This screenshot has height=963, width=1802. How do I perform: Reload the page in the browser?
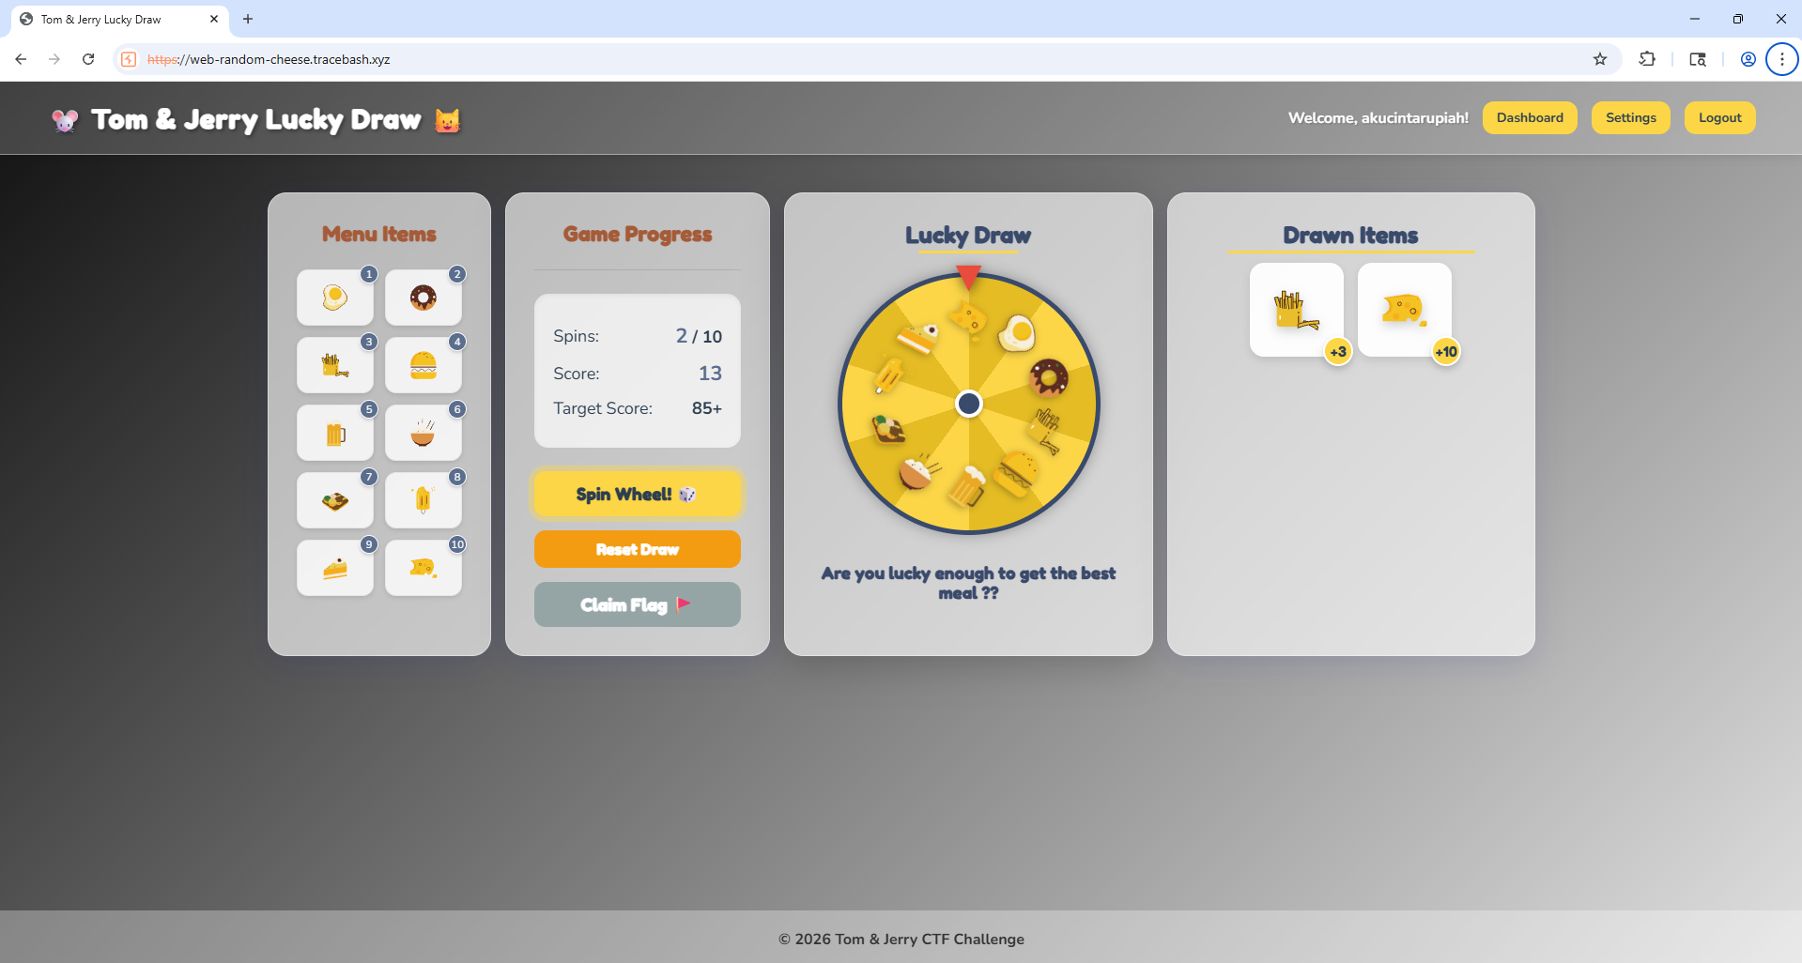pyautogui.click(x=88, y=59)
